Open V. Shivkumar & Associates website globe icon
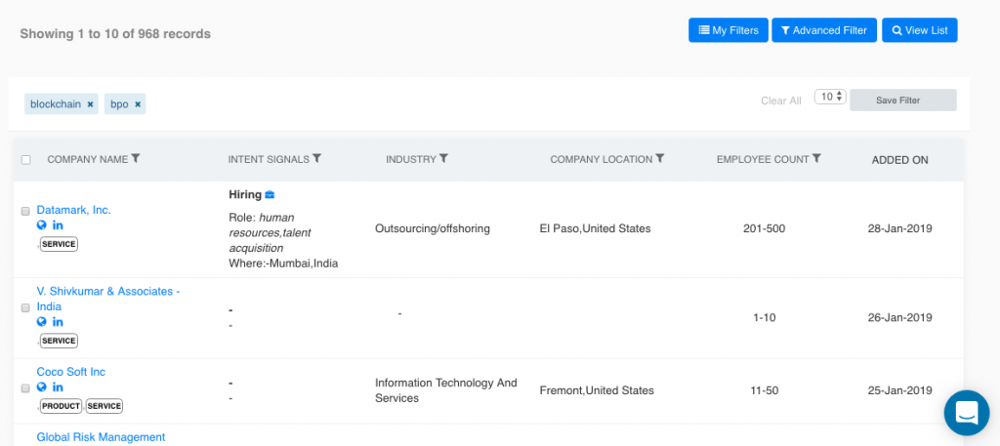Viewport: 1000px width, 446px height. click(x=41, y=322)
